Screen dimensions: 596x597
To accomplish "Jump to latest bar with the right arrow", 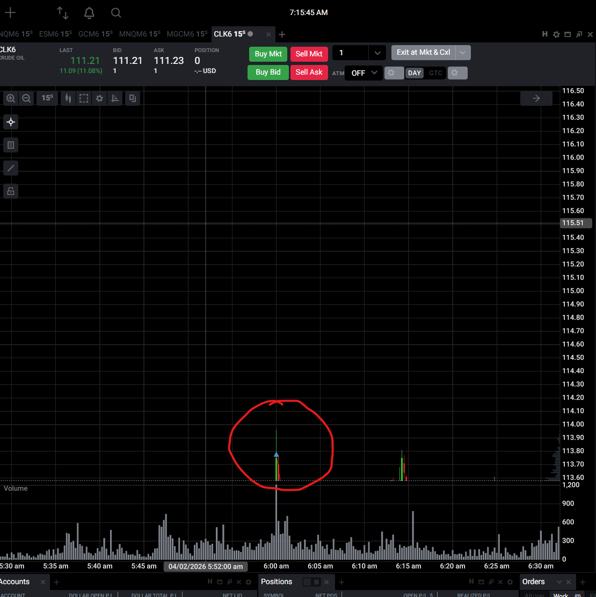I will [536, 98].
